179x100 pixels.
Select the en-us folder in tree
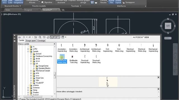(38, 61)
